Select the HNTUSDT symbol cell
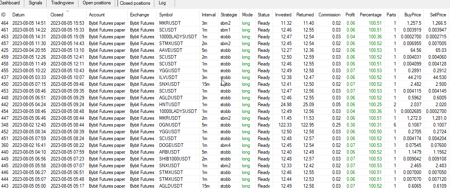The width and height of the screenshot is (450, 188). coord(169,105)
